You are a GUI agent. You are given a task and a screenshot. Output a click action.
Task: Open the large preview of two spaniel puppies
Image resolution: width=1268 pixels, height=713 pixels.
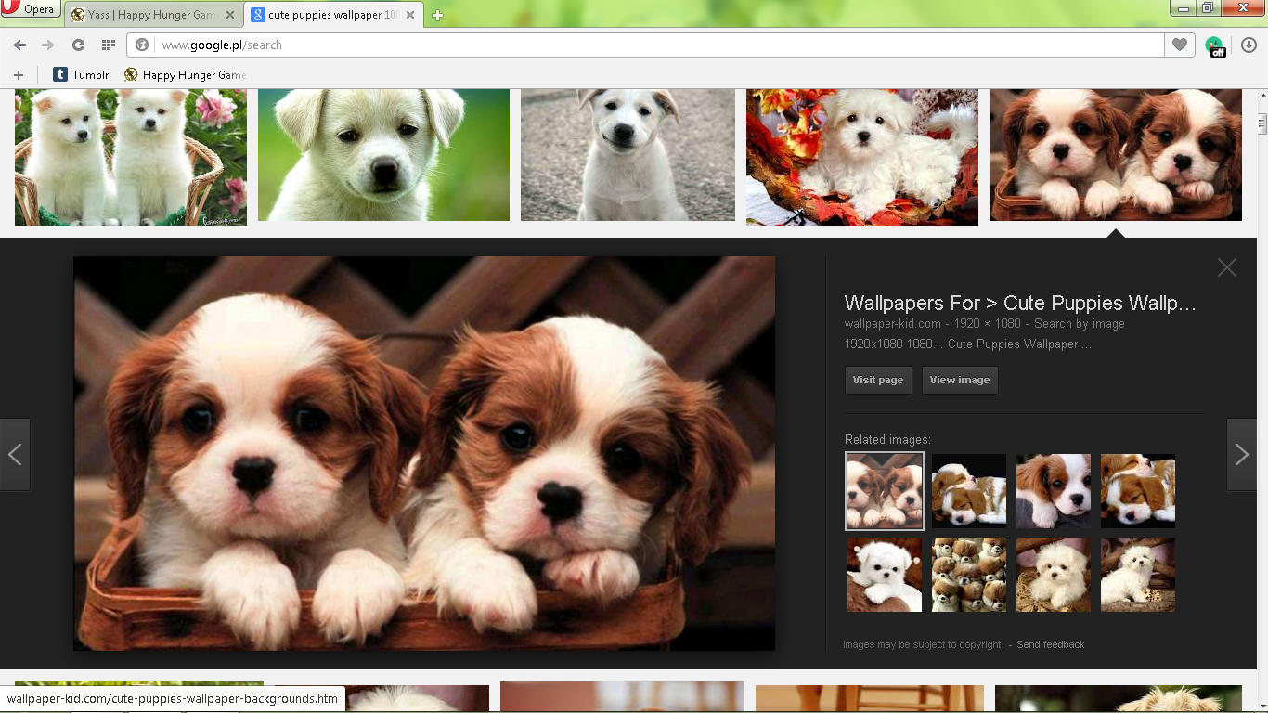(x=424, y=453)
